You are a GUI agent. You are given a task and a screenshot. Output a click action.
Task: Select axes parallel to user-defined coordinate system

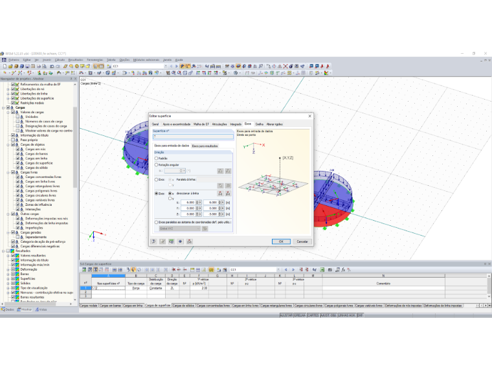(x=156, y=222)
